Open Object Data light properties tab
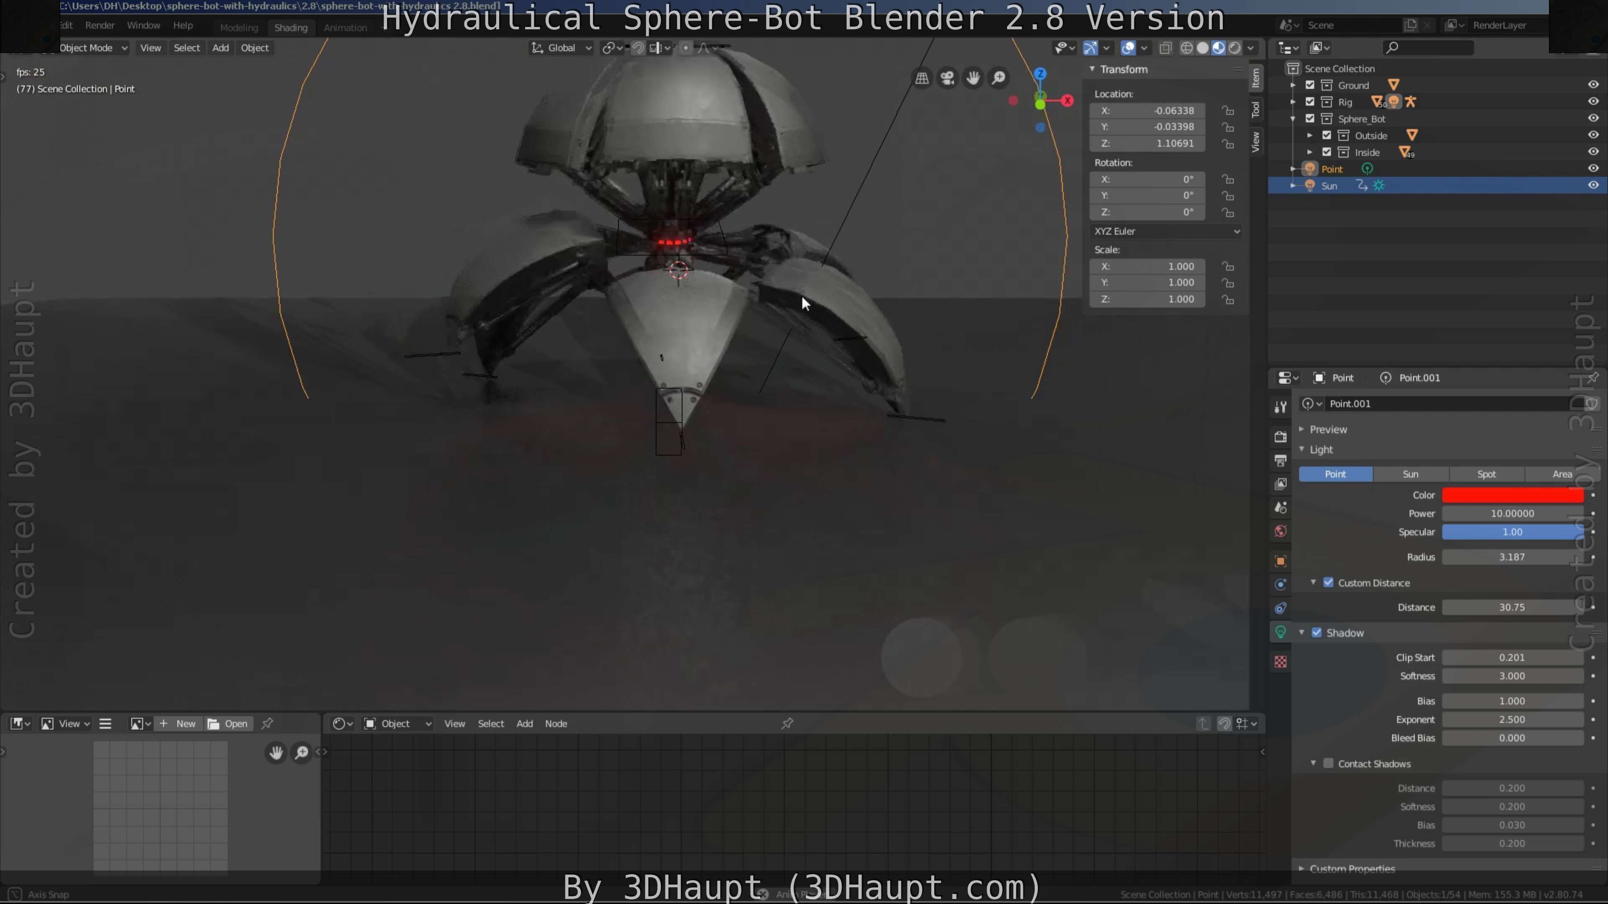1608x904 pixels. pos(1280,632)
